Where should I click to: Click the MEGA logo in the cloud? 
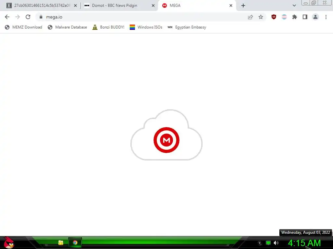click(166, 140)
